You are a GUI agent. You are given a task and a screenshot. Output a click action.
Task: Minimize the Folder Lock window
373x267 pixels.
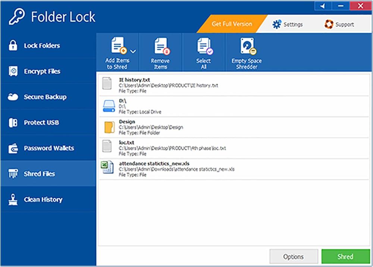pos(341,6)
